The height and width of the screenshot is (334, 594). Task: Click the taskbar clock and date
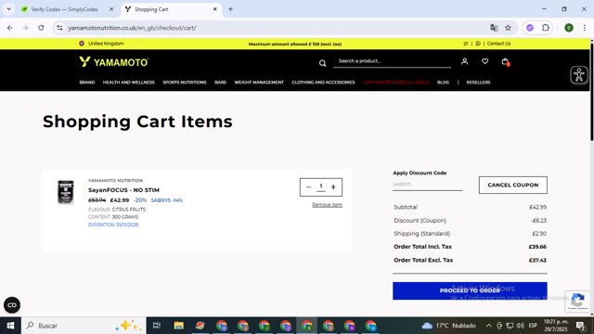click(x=556, y=326)
